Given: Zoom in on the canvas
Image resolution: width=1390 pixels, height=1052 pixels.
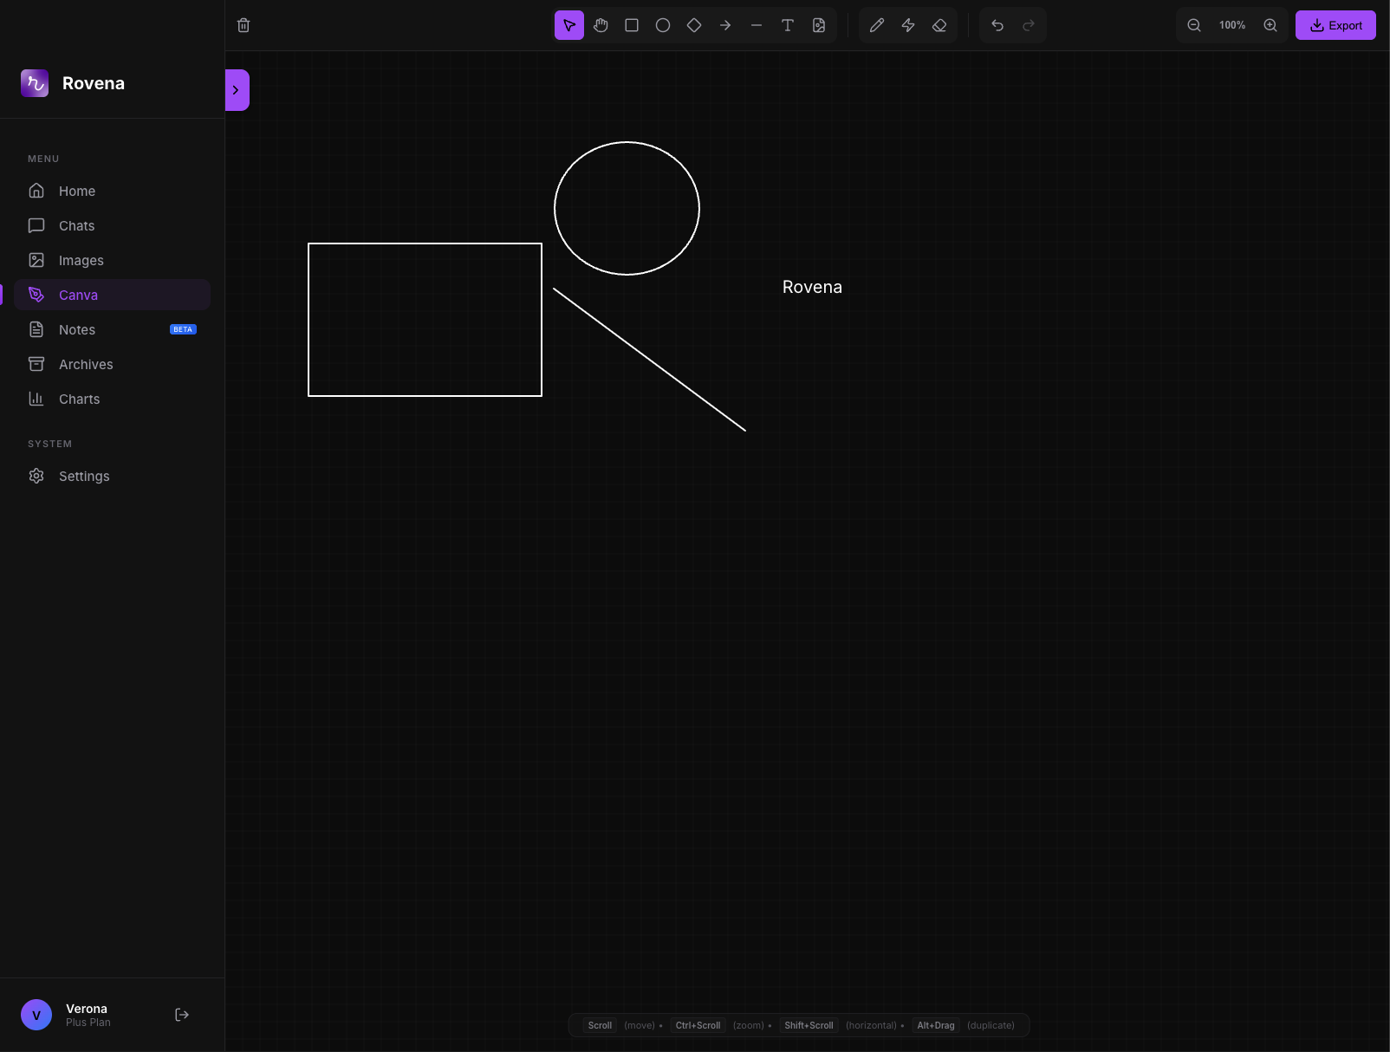Looking at the screenshot, I should click(1270, 25).
